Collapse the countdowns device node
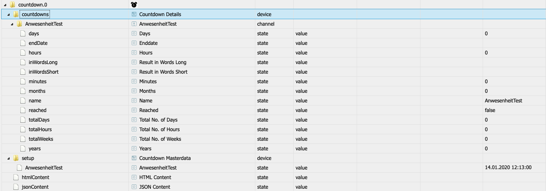546x191 pixels. tap(8, 15)
